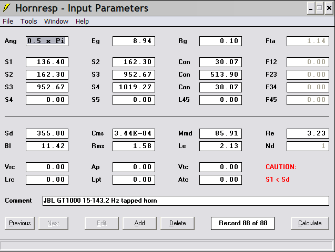Click the status bar at window bottom
Image resolution: width=335 pixels, height=252 pixels.
(x=167, y=245)
